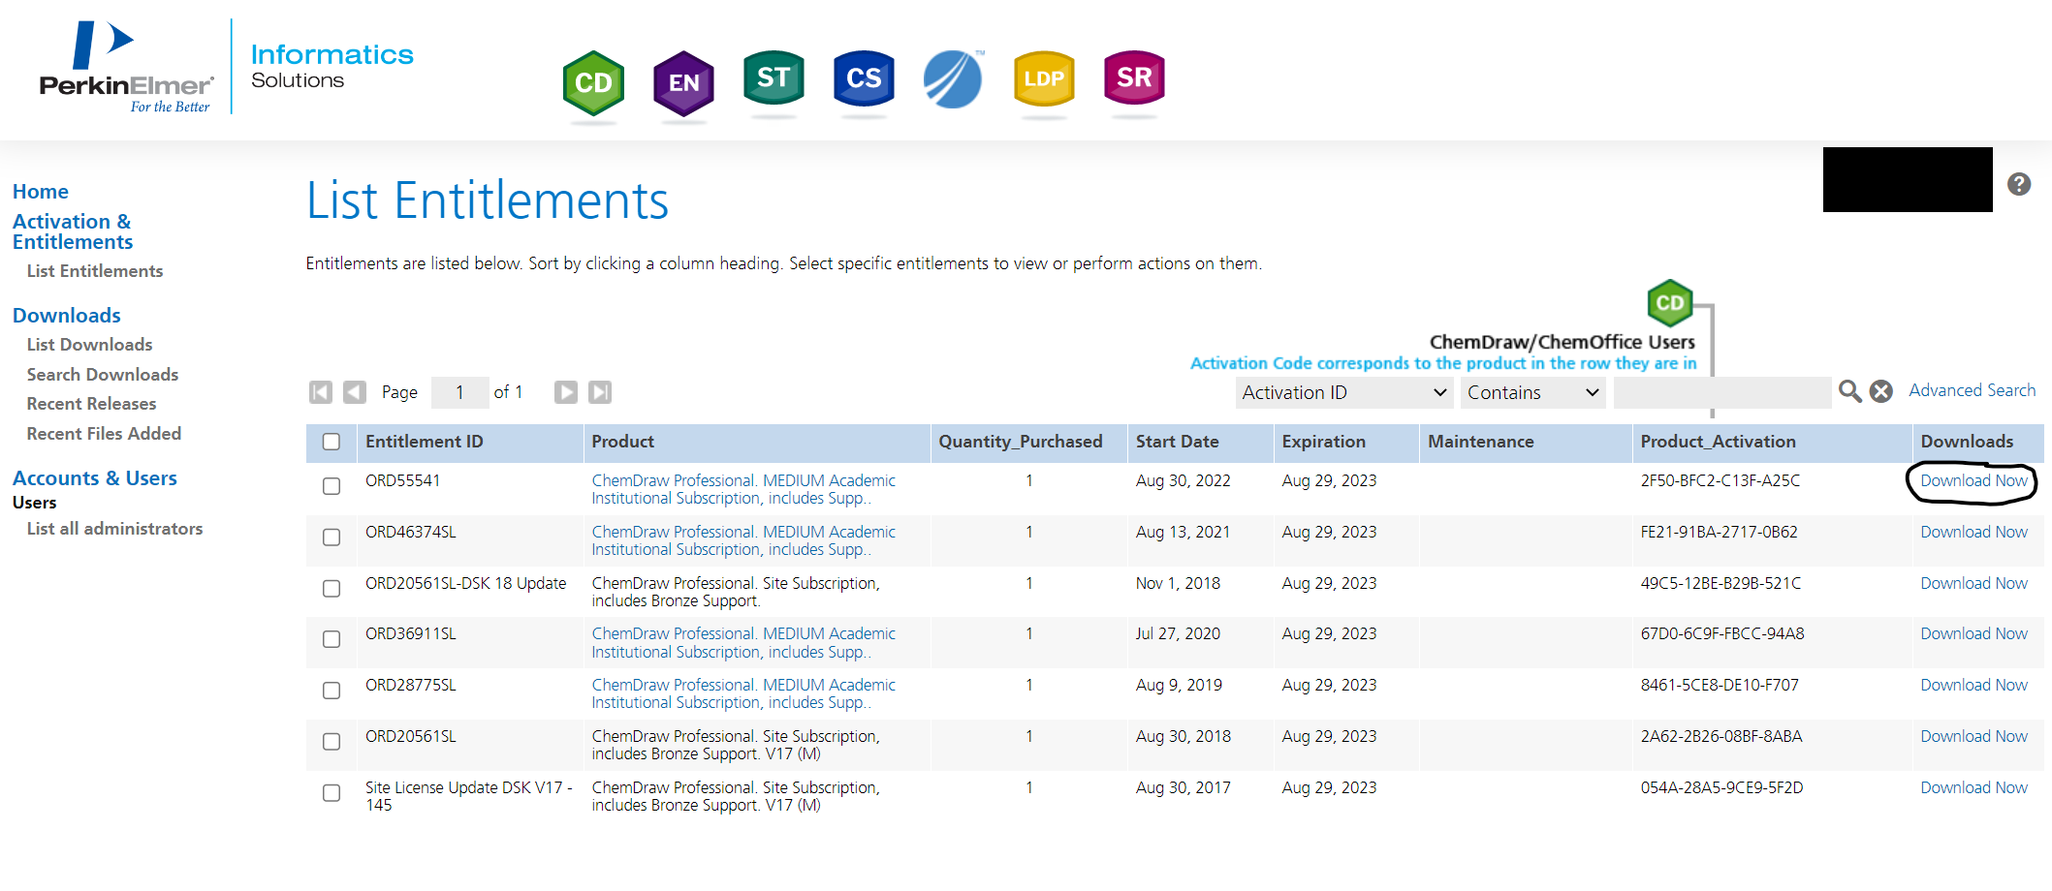Open the blue swoosh globe product icon
Viewport: 2052px width, 891px height.
click(954, 79)
